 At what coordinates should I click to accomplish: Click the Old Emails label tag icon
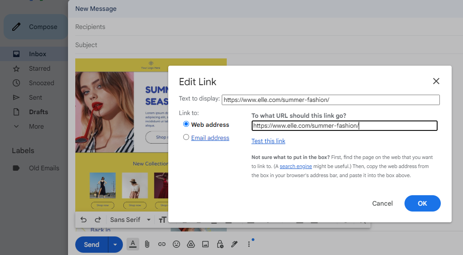click(x=16, y=168)
